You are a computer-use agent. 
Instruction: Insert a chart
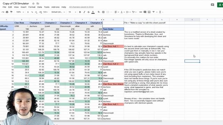click(149, 12)
